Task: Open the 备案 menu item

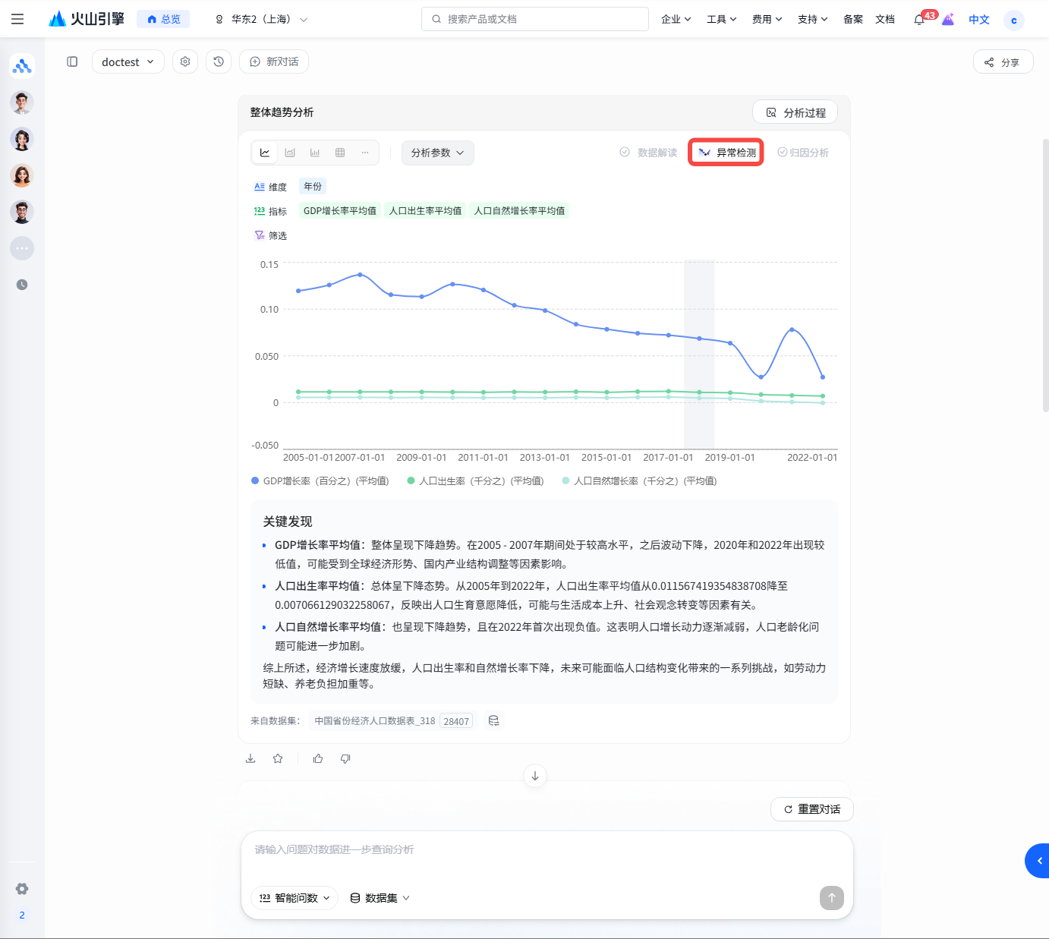Action: click(x=853, y=19)
